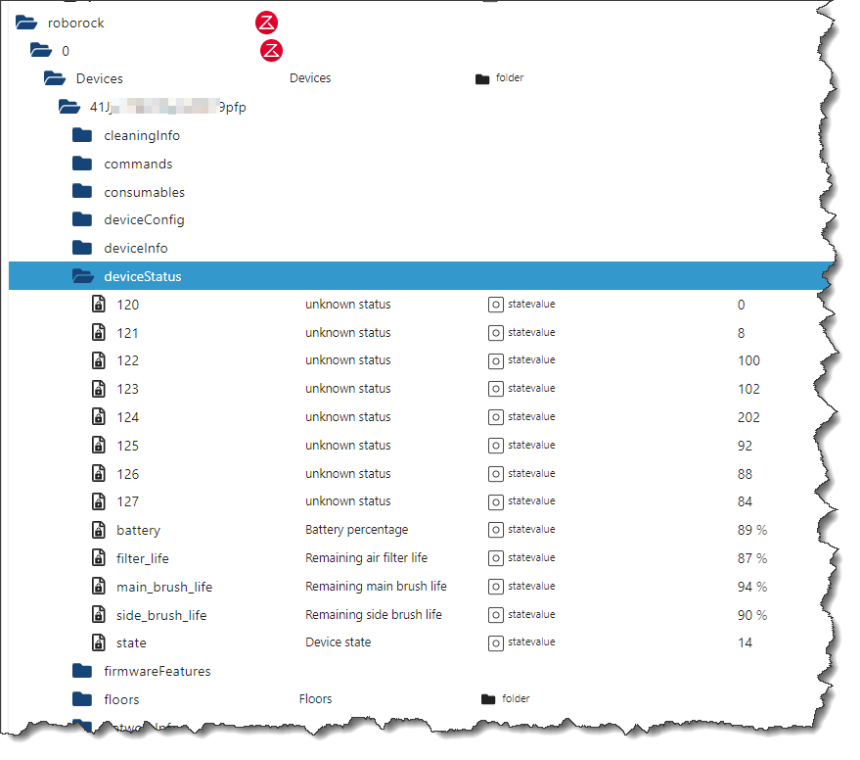
Task: Select the state entry named 123
Action: [128, 389]
